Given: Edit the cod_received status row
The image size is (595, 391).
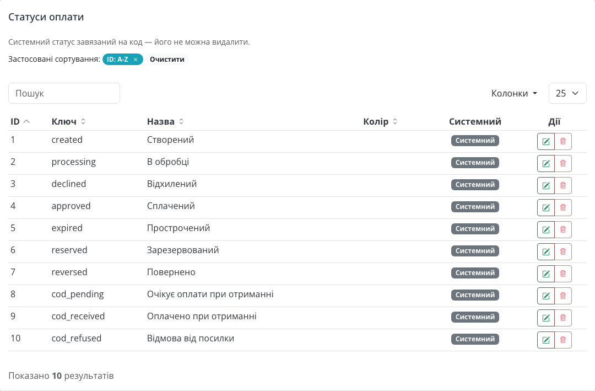Looking at the screenshot, I should 545,318.
